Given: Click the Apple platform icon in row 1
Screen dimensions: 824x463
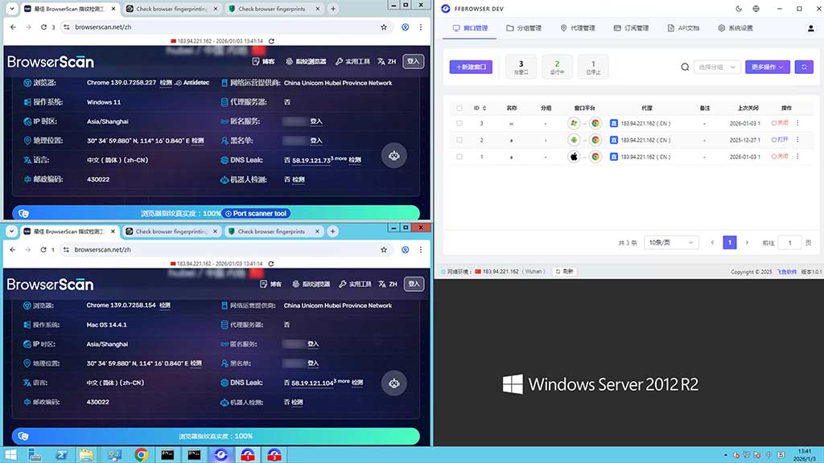Looking at the screenshot, I should (573, 157).
